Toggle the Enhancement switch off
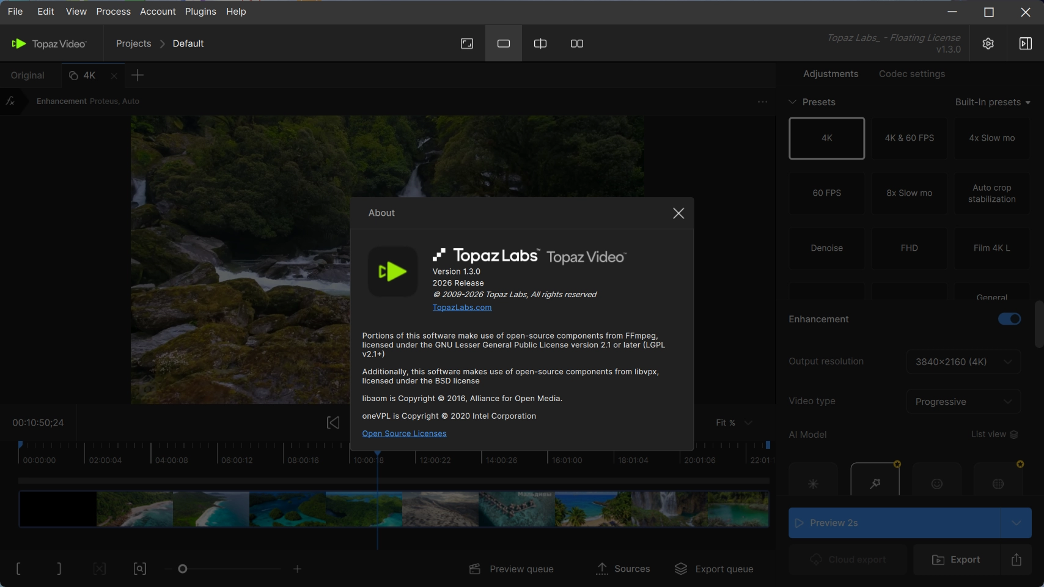Viewport: 1044px width, 587px height. 1009,319
